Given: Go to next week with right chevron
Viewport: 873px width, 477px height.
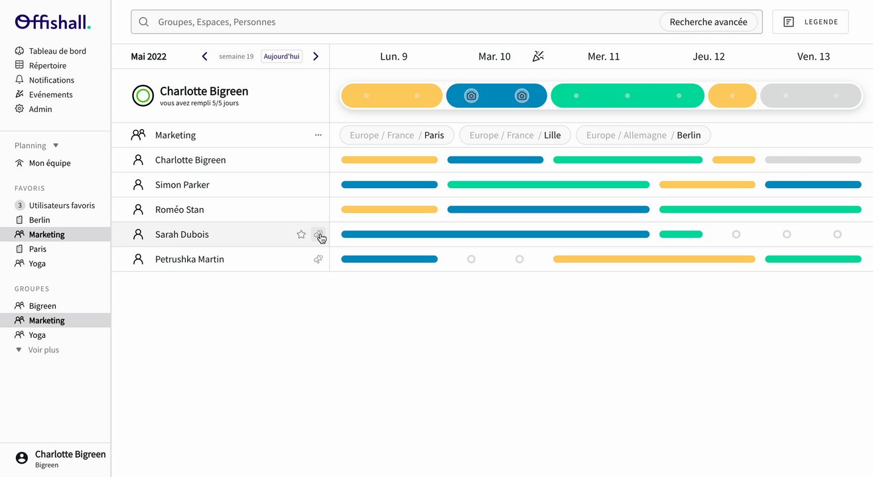Looking at the screenshot, I should [316, 56].
